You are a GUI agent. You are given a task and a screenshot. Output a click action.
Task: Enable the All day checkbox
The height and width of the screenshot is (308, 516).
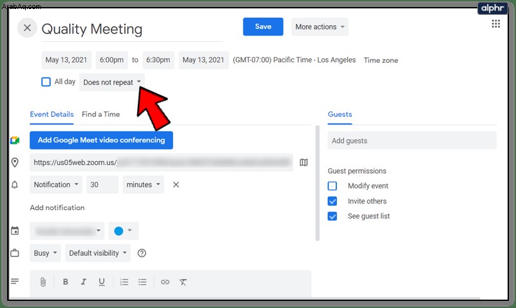pos(46,82)
